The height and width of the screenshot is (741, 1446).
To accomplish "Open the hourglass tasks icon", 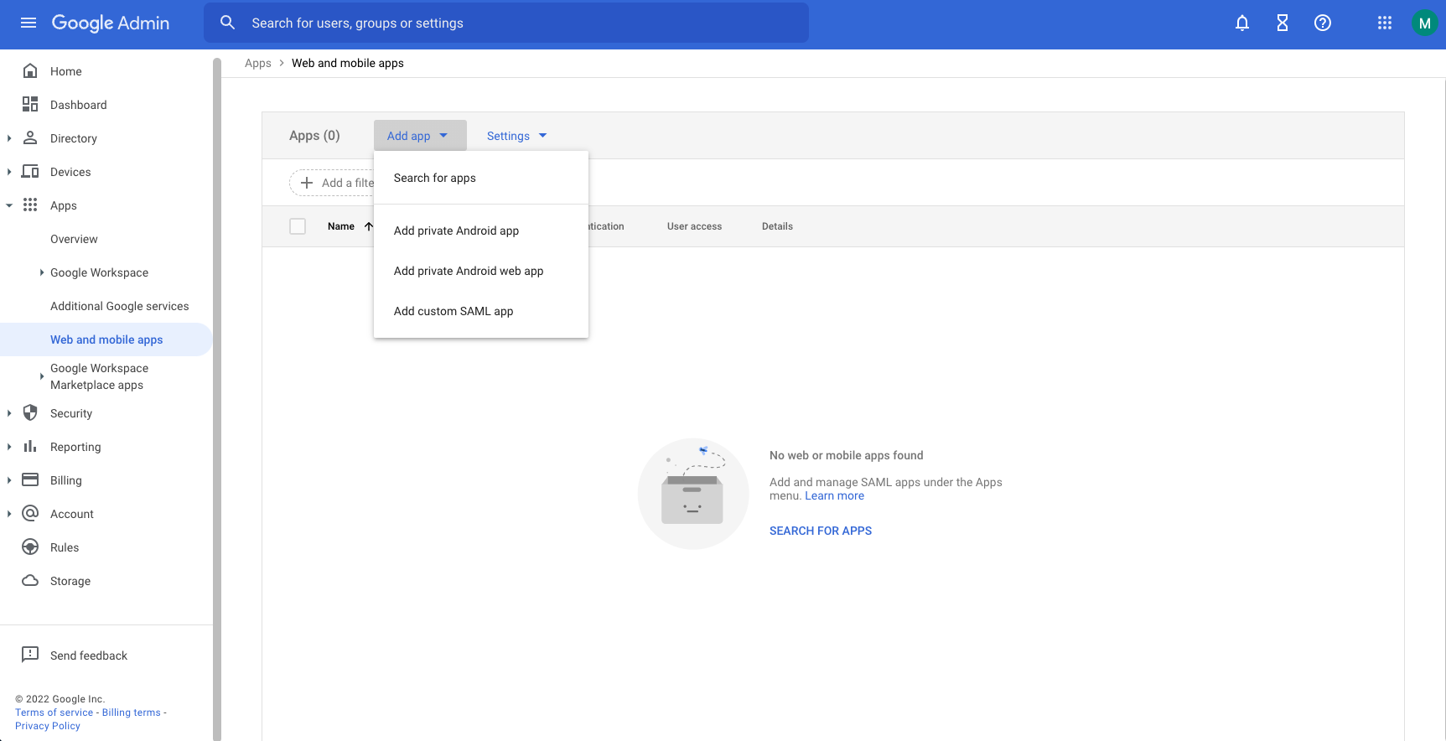I will [1282, 23].
